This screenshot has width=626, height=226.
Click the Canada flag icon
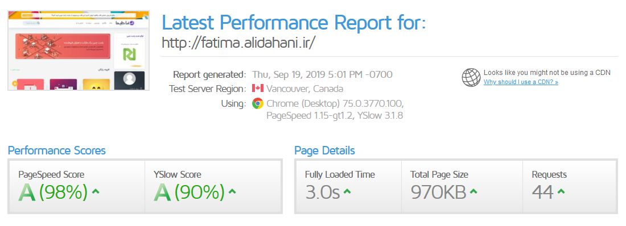click(x=258, y=89)
